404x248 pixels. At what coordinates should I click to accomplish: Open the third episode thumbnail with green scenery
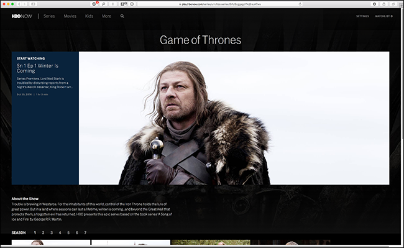pyautogui.click(x=211, y=242)
